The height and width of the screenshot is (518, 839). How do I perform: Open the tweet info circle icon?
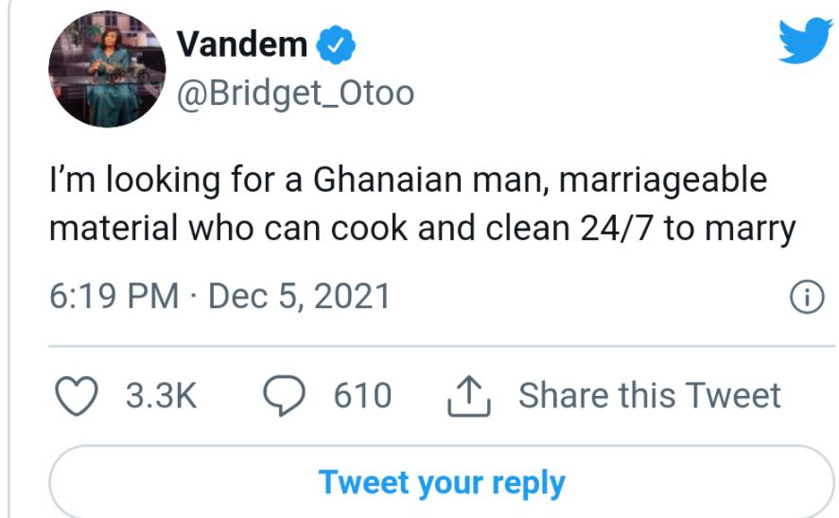pyautogui.click(x=804, y=298)
